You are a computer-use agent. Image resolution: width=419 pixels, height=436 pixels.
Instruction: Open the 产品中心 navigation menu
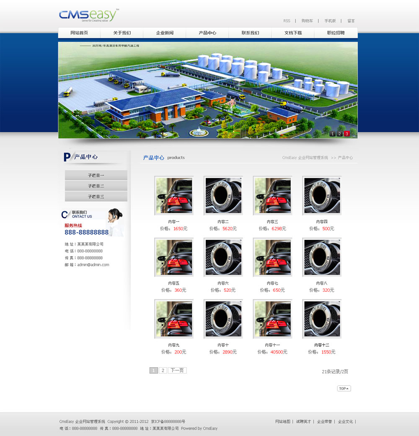coord(207,33)
